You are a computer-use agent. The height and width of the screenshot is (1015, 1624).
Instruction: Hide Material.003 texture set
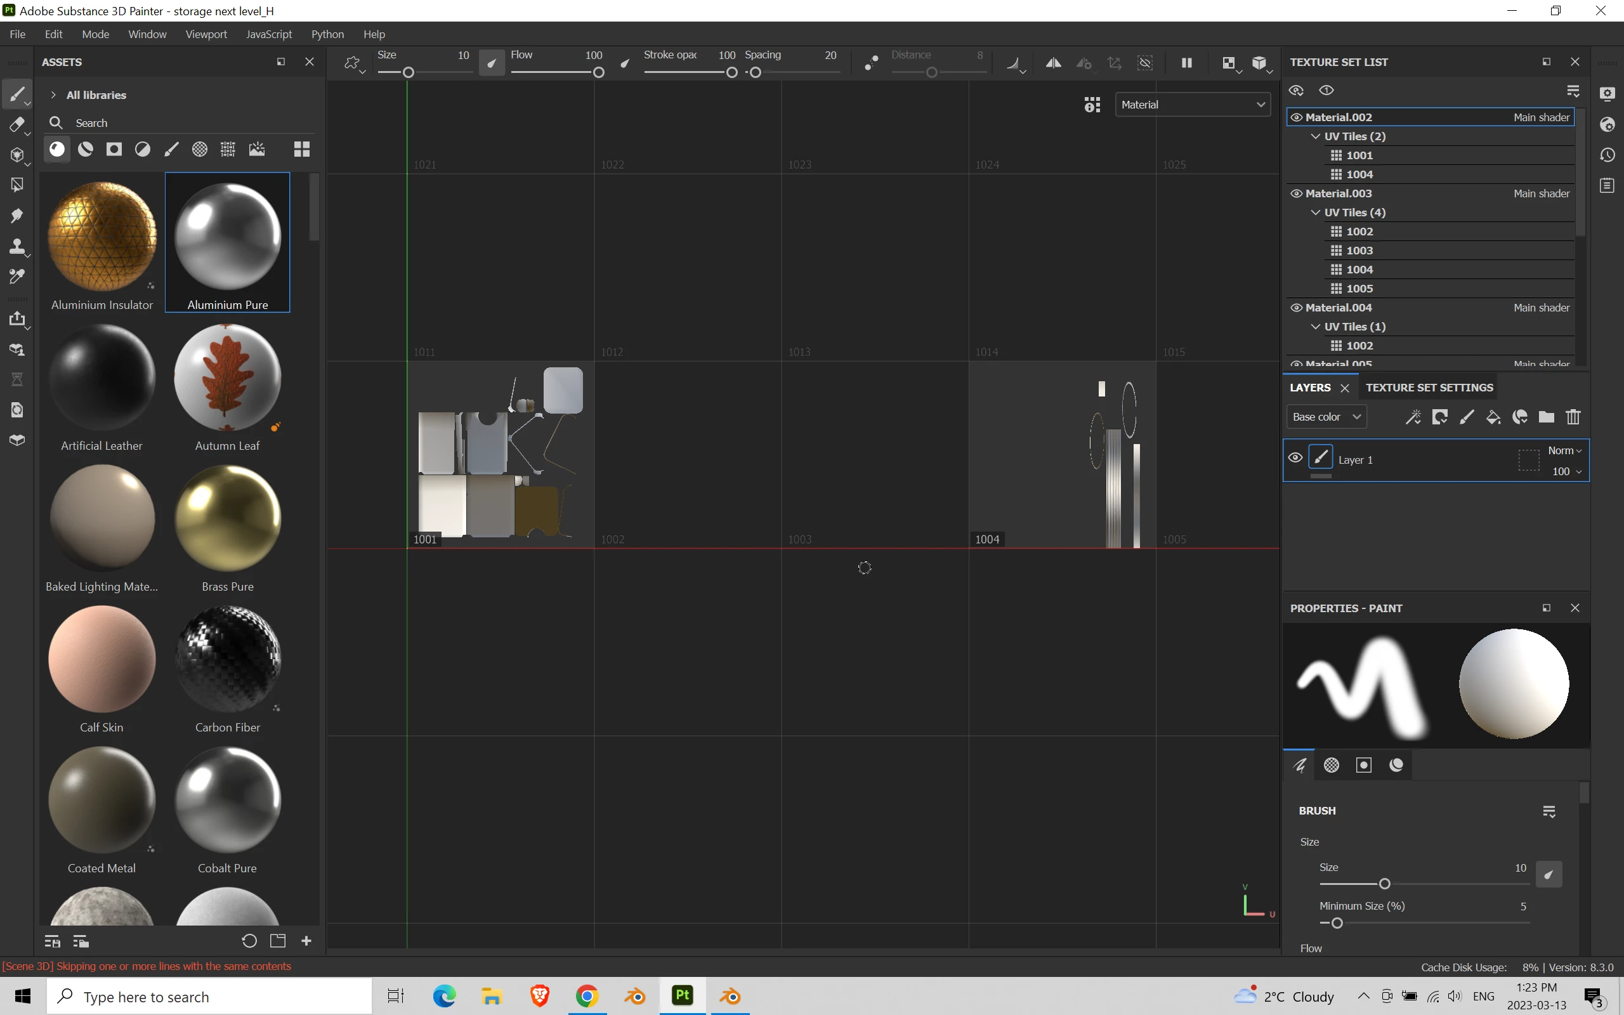tap(1297, 193)
